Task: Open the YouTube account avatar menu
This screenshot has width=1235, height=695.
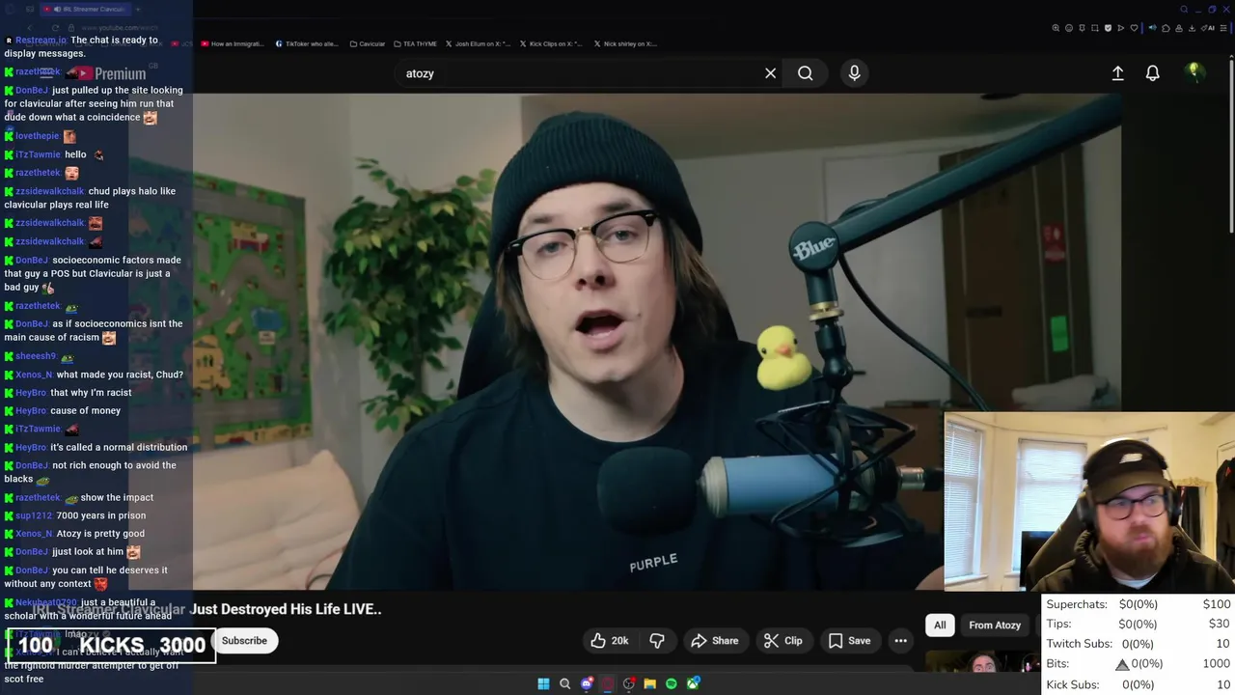Action: [1194, 72]
